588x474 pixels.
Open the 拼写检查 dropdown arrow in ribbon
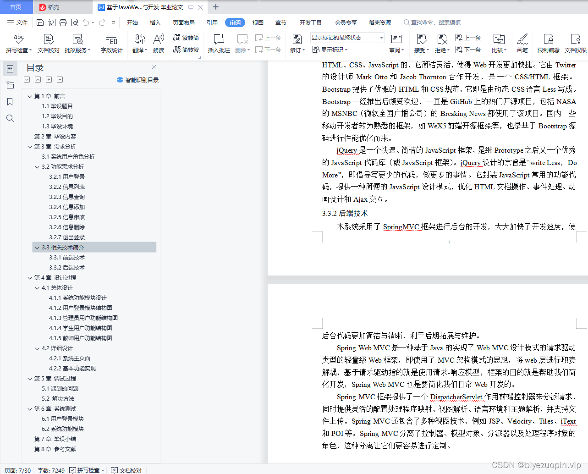click(31, 50)
